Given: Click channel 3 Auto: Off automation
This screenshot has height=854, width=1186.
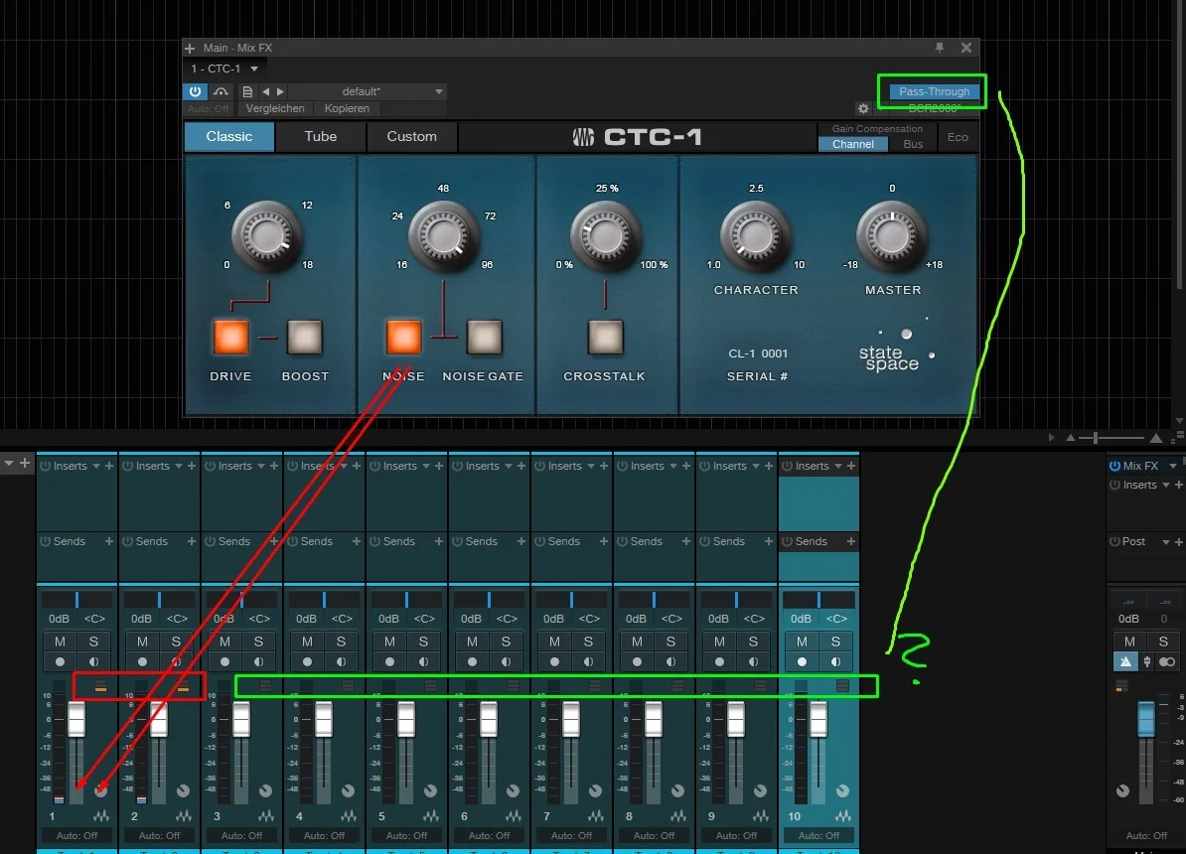Looking at the screenshot, I should click(x=241, y=836).
